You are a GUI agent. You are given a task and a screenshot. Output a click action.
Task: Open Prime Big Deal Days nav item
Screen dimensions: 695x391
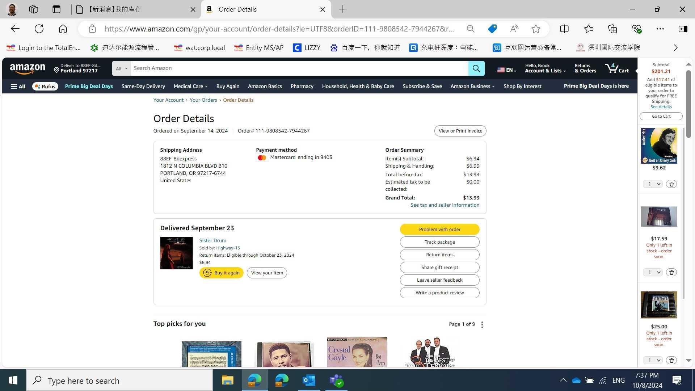pyautogui.click(x=89, y=87)
